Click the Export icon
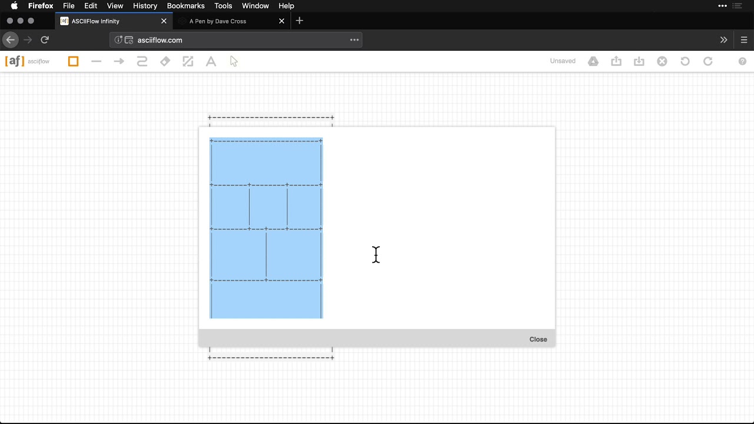 click(616, 61)
